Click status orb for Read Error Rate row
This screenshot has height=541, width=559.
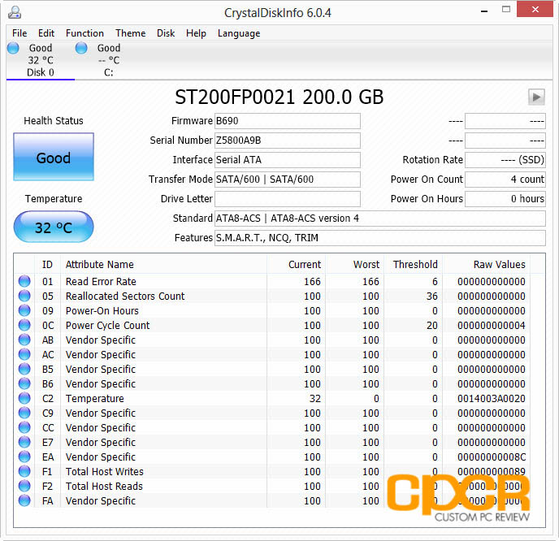pos(24,281)
